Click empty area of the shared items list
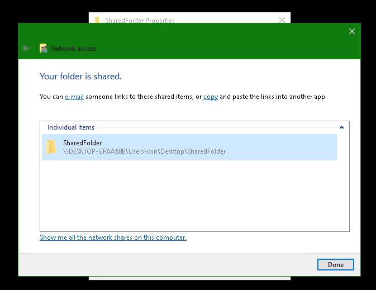This screenshot has height=290, width=376. [x=194, y=196]
